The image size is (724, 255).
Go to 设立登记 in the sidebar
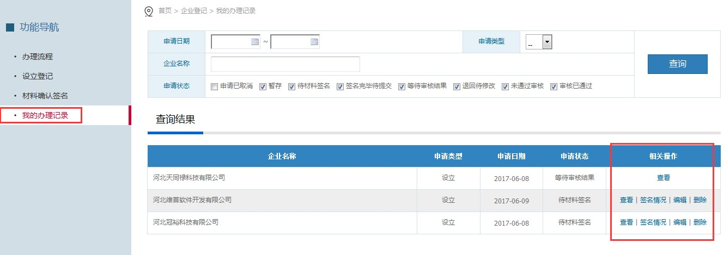[x=37, y=76]
